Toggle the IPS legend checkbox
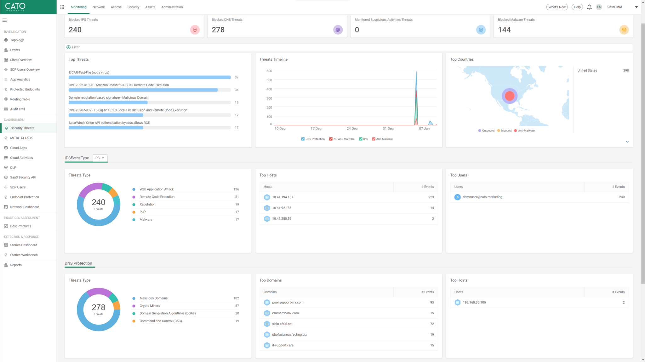The height and width of the screenshot is (362, 645). click(360, 139)
